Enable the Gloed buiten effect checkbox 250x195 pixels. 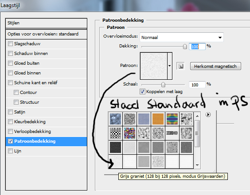point(10,63)
